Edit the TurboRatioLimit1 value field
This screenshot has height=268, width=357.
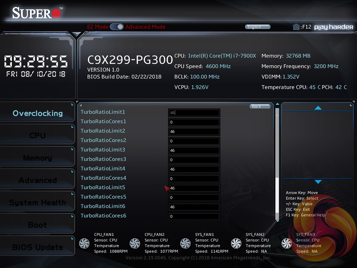(194, 113)
